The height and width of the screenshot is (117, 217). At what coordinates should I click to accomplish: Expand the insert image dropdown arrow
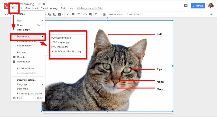[62, 14]
